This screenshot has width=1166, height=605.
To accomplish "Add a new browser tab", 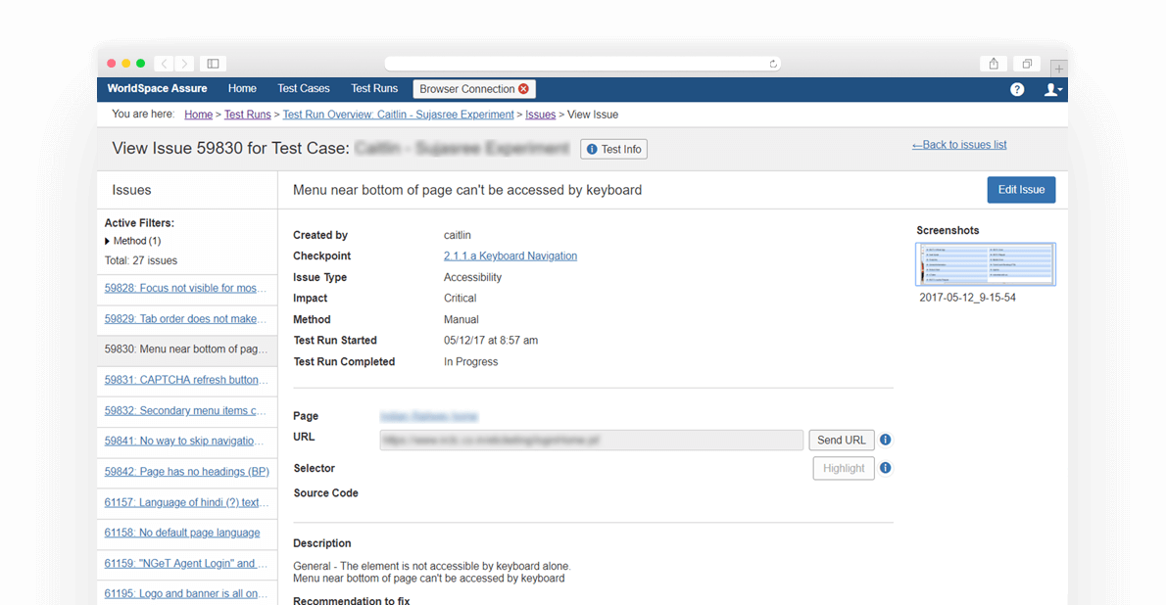I will [1059, 69].
